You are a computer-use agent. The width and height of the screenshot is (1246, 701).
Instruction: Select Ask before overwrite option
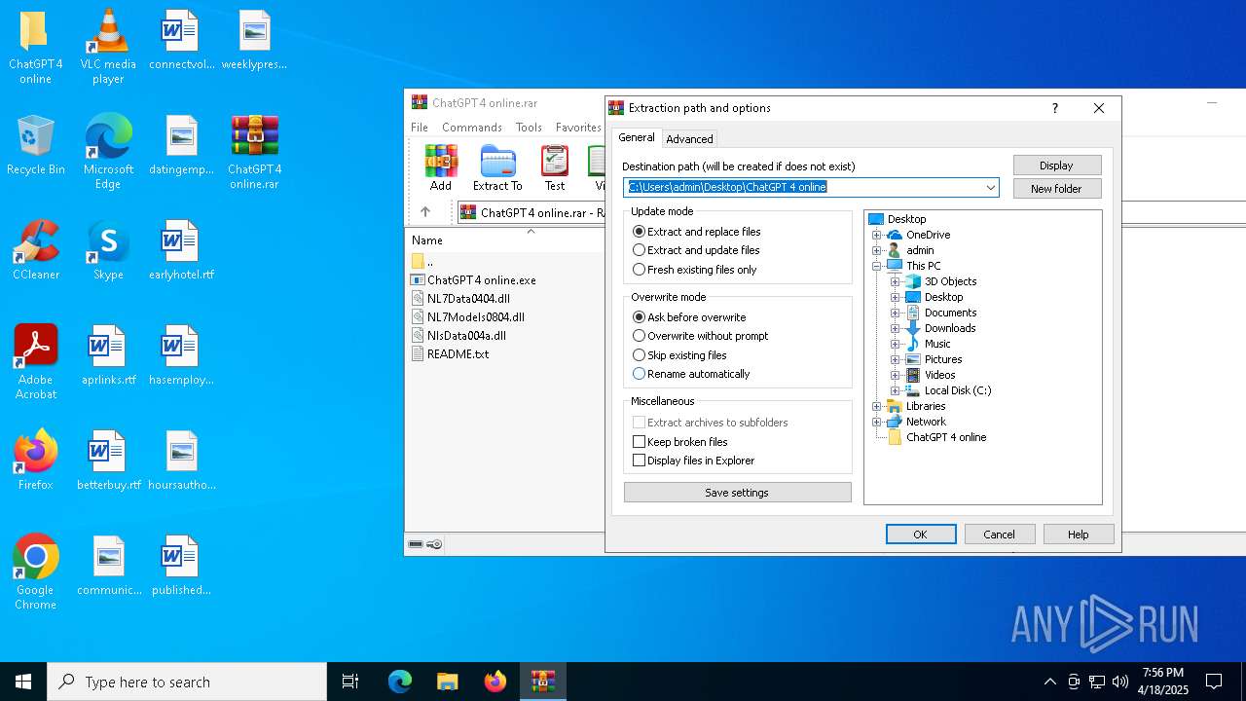coord(689,317)
